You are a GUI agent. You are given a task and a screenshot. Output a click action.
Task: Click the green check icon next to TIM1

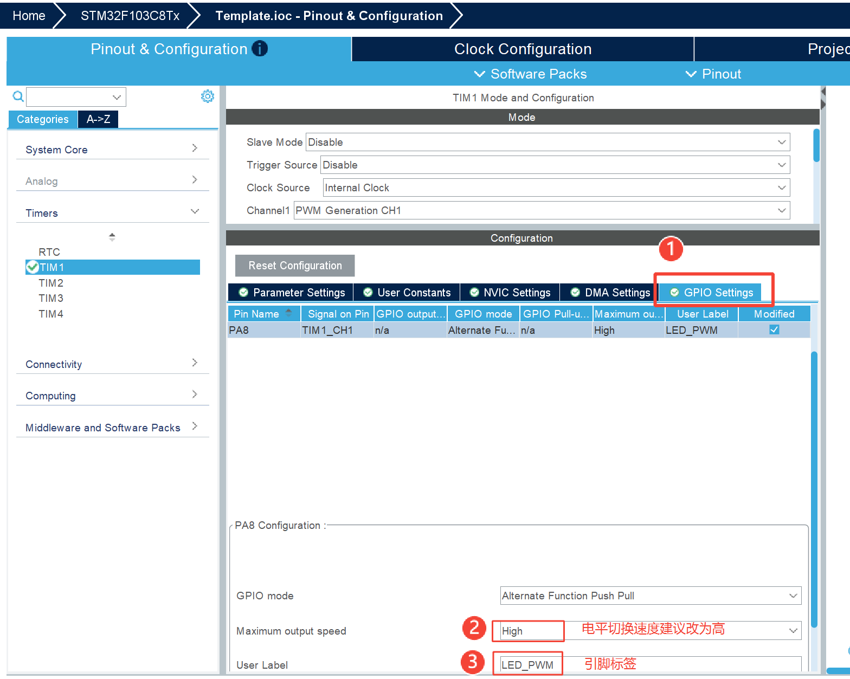[x=33, y=267]
